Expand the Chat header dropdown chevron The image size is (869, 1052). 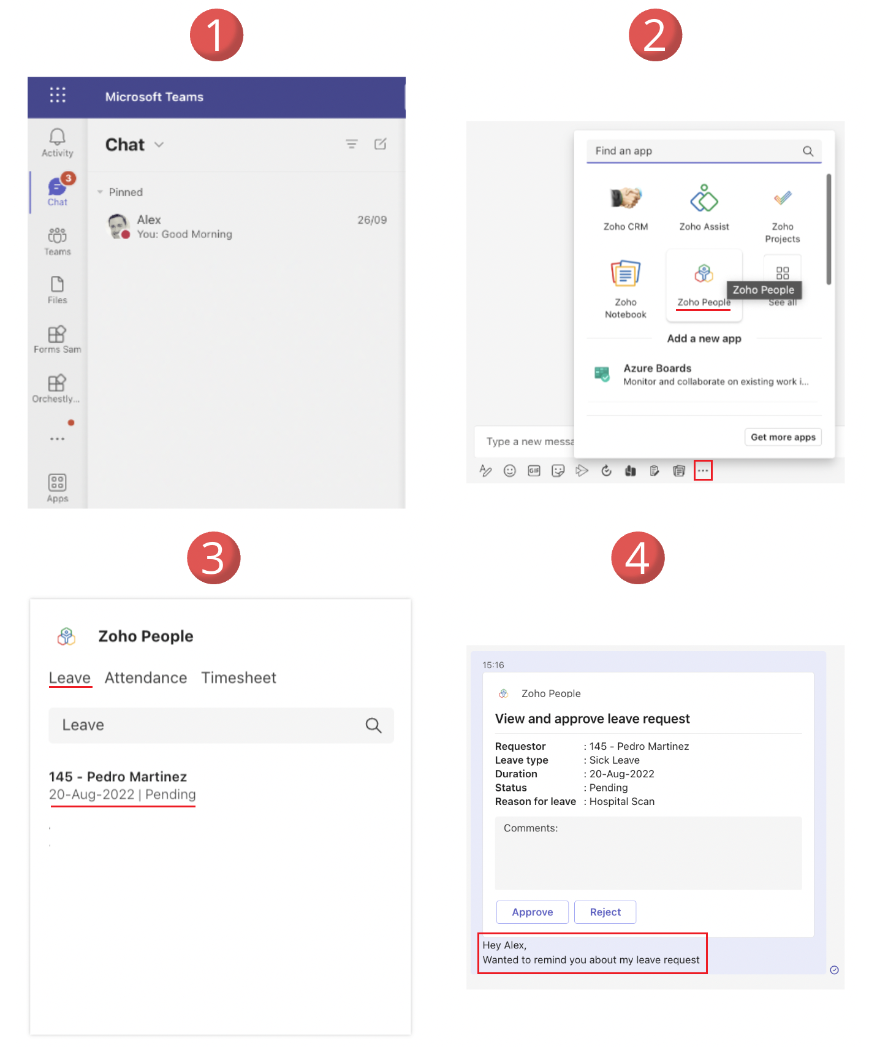pos(159,145)
